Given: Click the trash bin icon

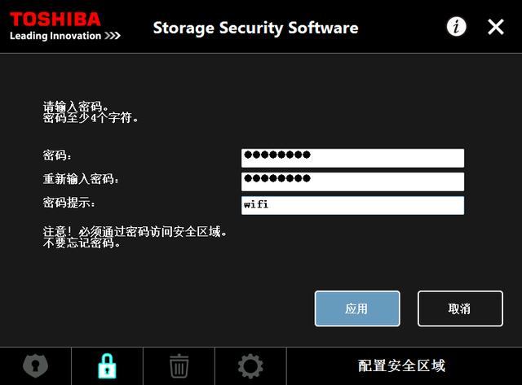Looking at the screenshot, I should [x=179, y=366].
